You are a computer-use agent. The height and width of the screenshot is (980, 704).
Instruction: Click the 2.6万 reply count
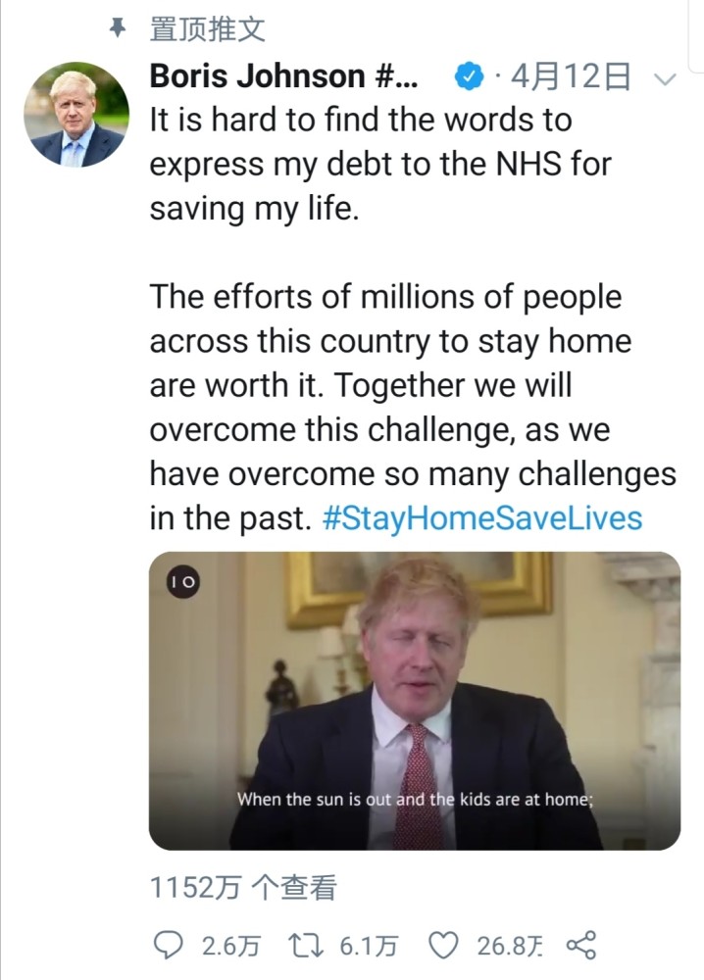pos(230,946)
